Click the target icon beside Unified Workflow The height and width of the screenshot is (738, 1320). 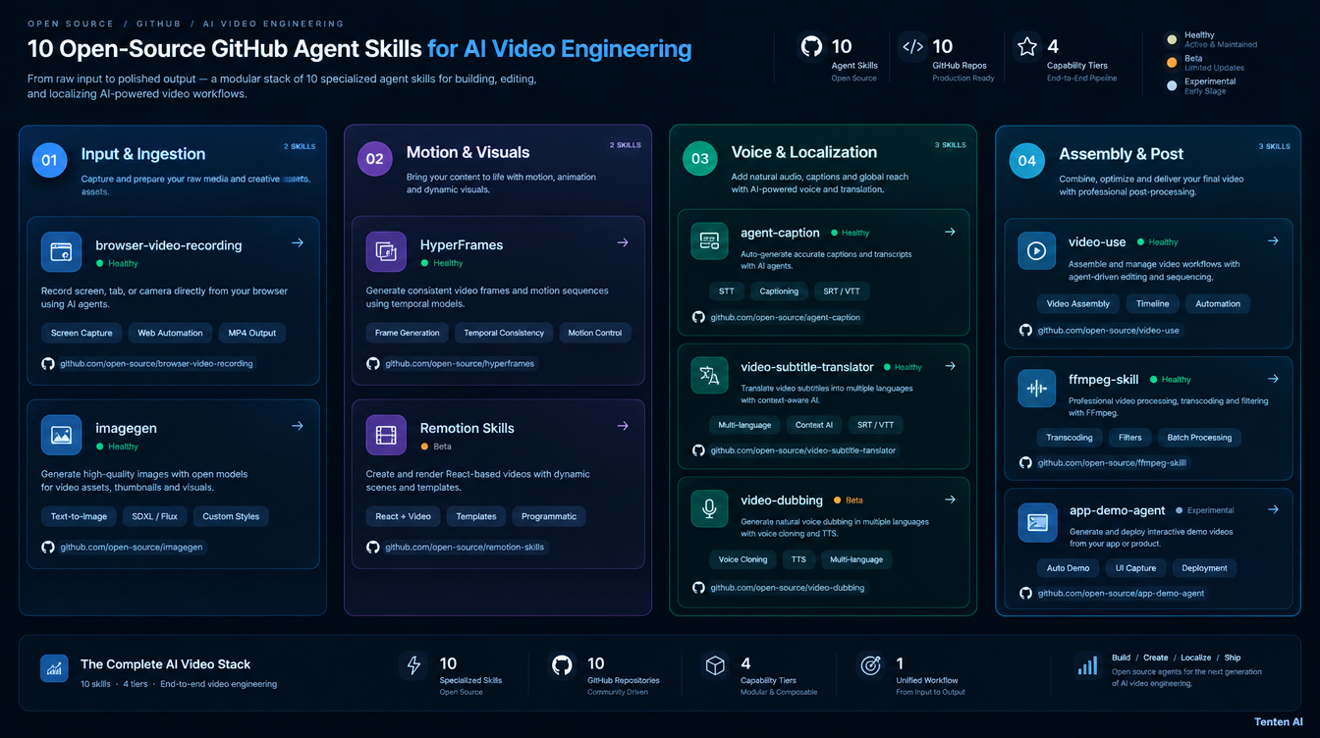coord(870,665)
